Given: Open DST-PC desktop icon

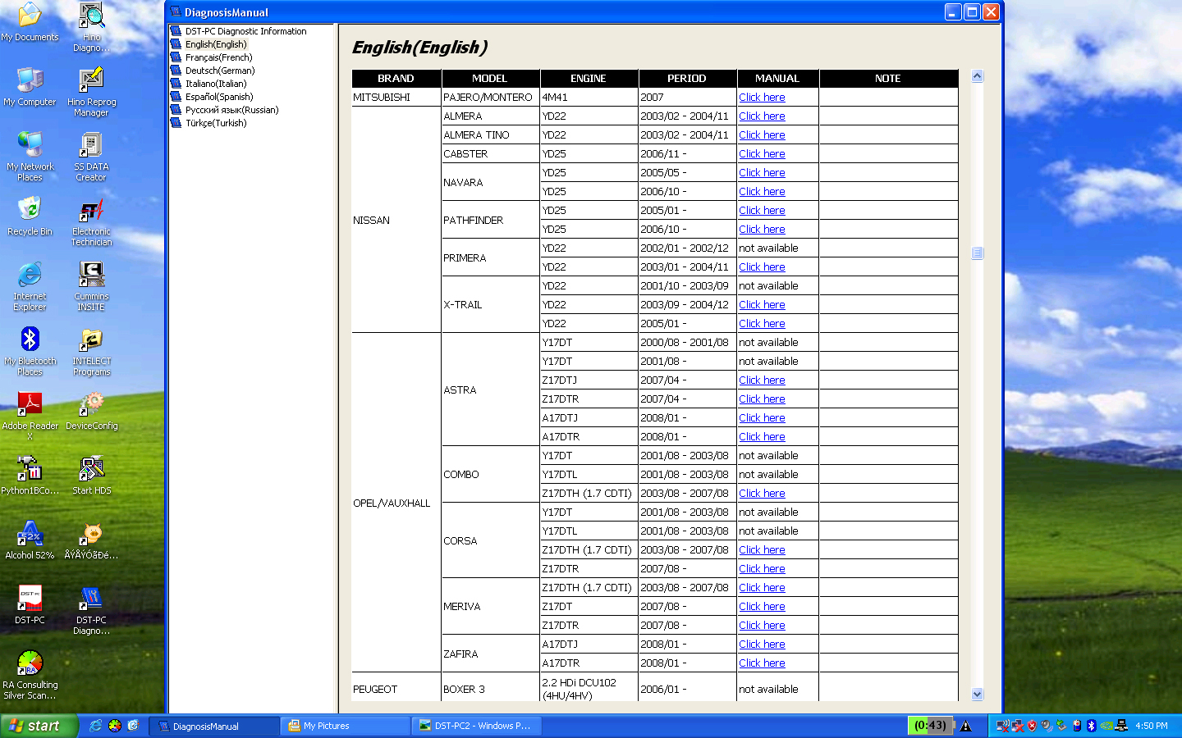Looking at the screenshot, I should 30,604.
